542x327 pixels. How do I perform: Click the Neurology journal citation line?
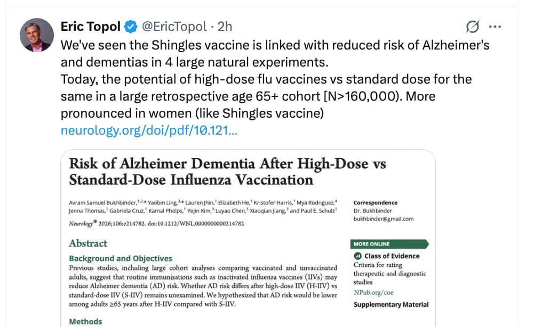click(156, 224)
